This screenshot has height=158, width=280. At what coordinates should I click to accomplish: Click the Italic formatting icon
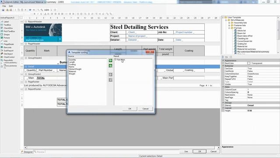pos(38,14)
